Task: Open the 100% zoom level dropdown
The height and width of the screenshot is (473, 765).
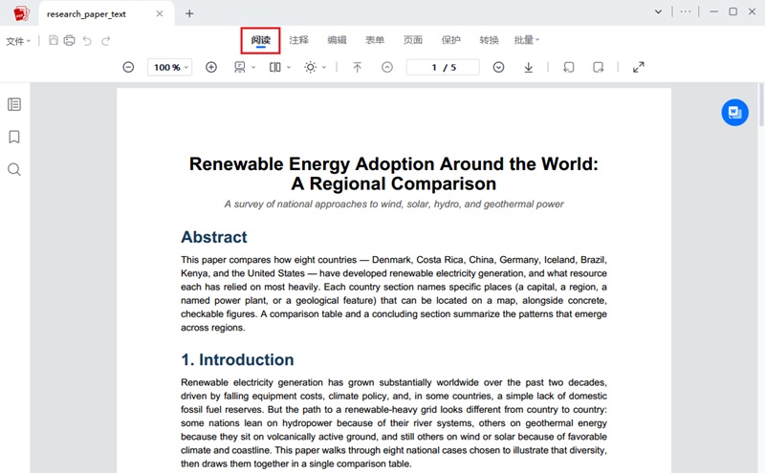Action: (x=170, y=67)
